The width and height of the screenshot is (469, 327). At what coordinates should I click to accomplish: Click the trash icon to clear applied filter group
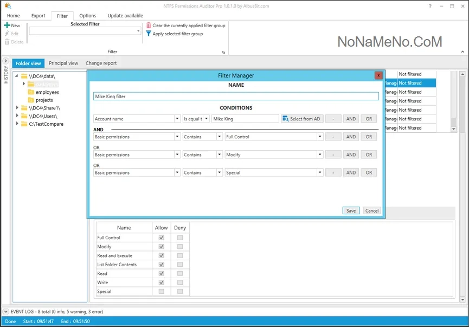click(149, 25)
